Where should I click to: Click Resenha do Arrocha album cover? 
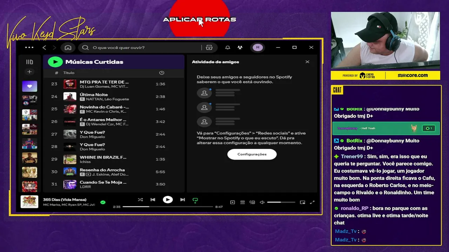[x=70, y=172]
